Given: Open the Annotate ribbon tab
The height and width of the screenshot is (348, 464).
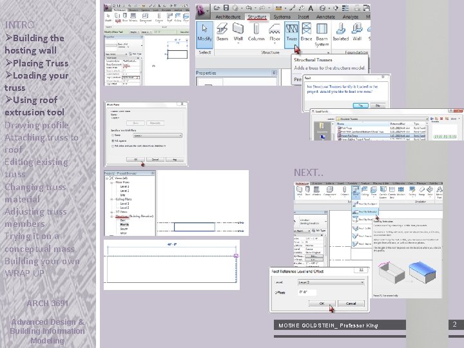Looking at the screenshot, I should click(325, 17).
